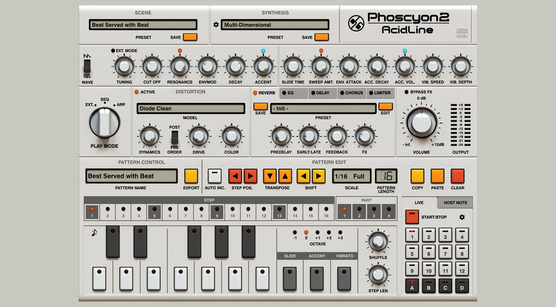Image resolution: width=556 pixels, height=307 pixels.
Task: Transpose pattern down with orange arrow
Action: coord(270,176)
